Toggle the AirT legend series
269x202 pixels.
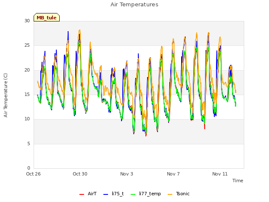[x=88, y=194]
